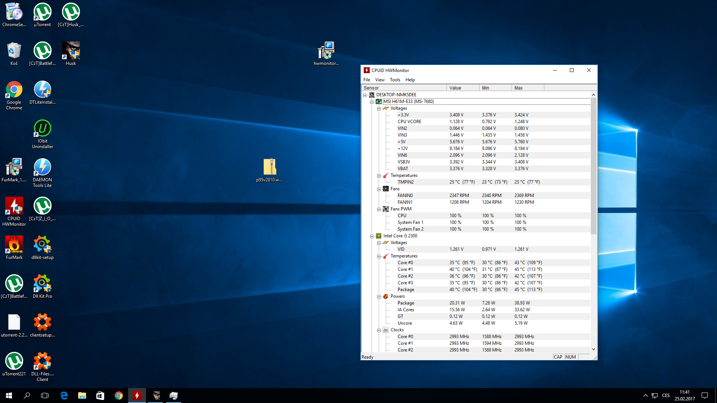Click the Value column header
Screen dimensions: 717x403
click(x=462, y=88)
